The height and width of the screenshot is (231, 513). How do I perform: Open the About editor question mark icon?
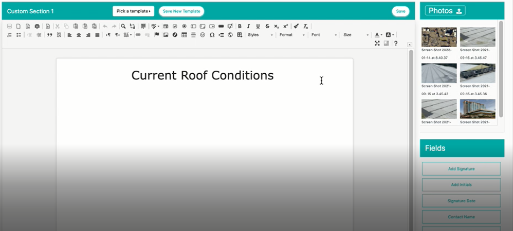pos(396,44)
